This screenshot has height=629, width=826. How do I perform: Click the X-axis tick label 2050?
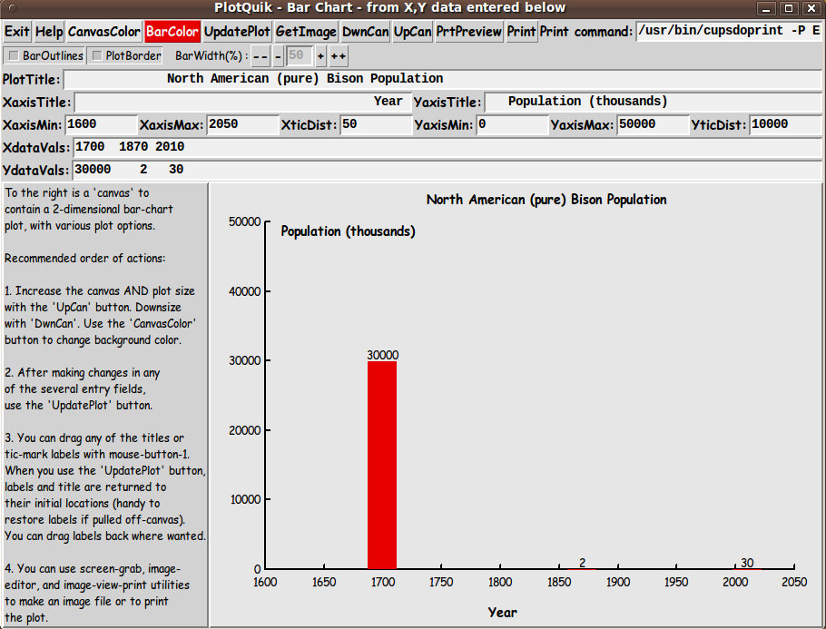pyautogui.click(x=794, y=582)
